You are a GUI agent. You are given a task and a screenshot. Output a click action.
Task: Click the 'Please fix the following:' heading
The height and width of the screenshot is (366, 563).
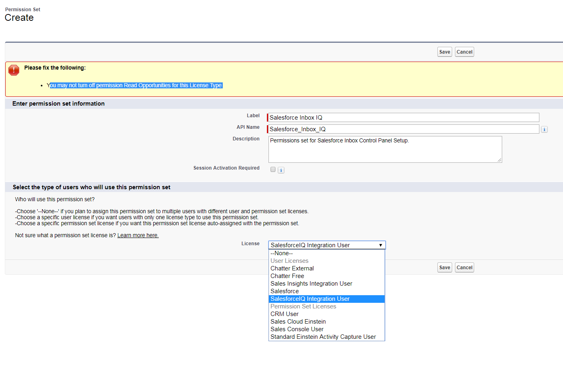coord(55,68)
